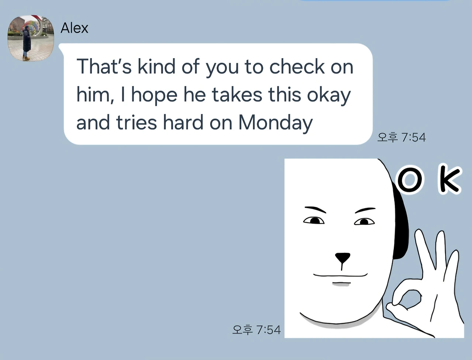Click the word Monday in the message

click(275, 123)
